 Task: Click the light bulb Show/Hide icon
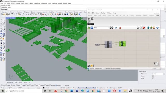pyautogui.click(x=53, y=14)
